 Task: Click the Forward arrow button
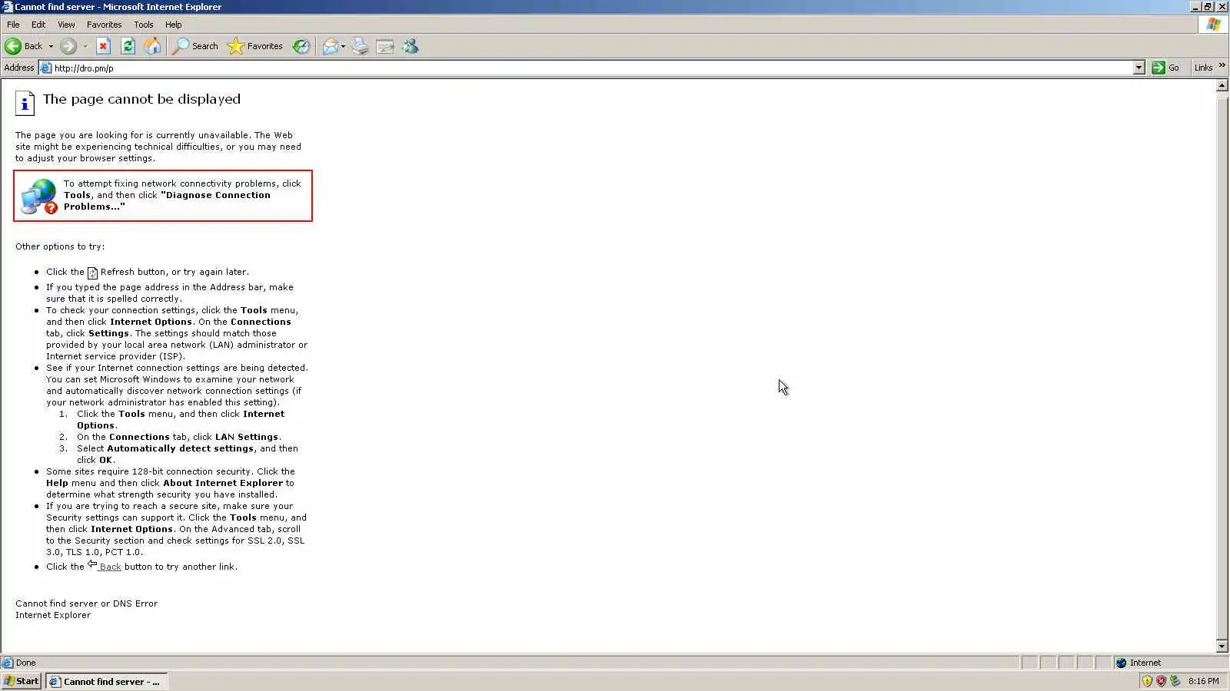pos(68,46)
